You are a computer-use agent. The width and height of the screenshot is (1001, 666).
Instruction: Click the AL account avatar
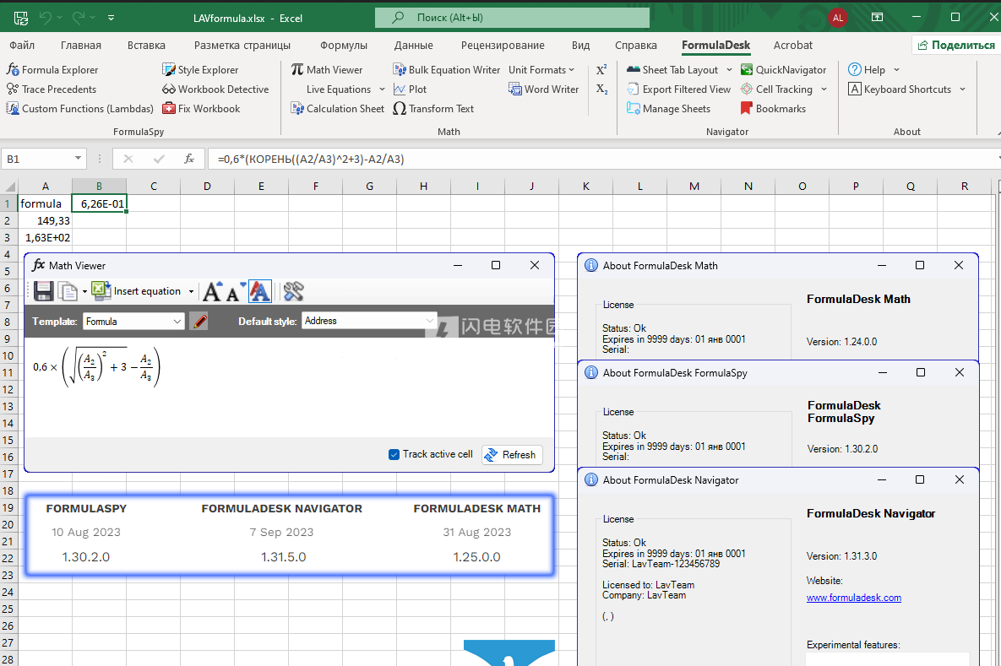point(838,18)
